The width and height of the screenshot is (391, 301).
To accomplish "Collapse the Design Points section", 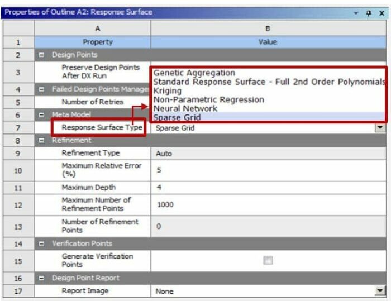I will pos(41,55).
